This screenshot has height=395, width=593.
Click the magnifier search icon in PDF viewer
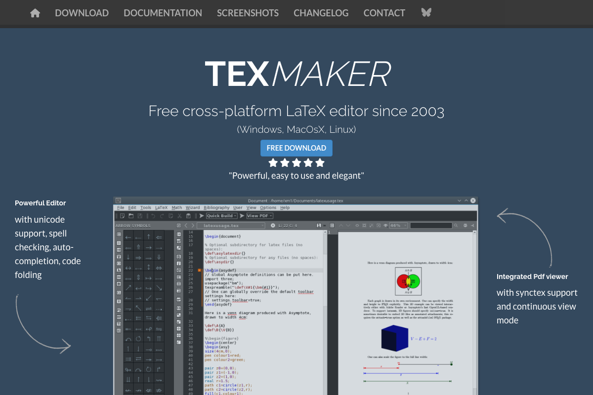point(456,226)
